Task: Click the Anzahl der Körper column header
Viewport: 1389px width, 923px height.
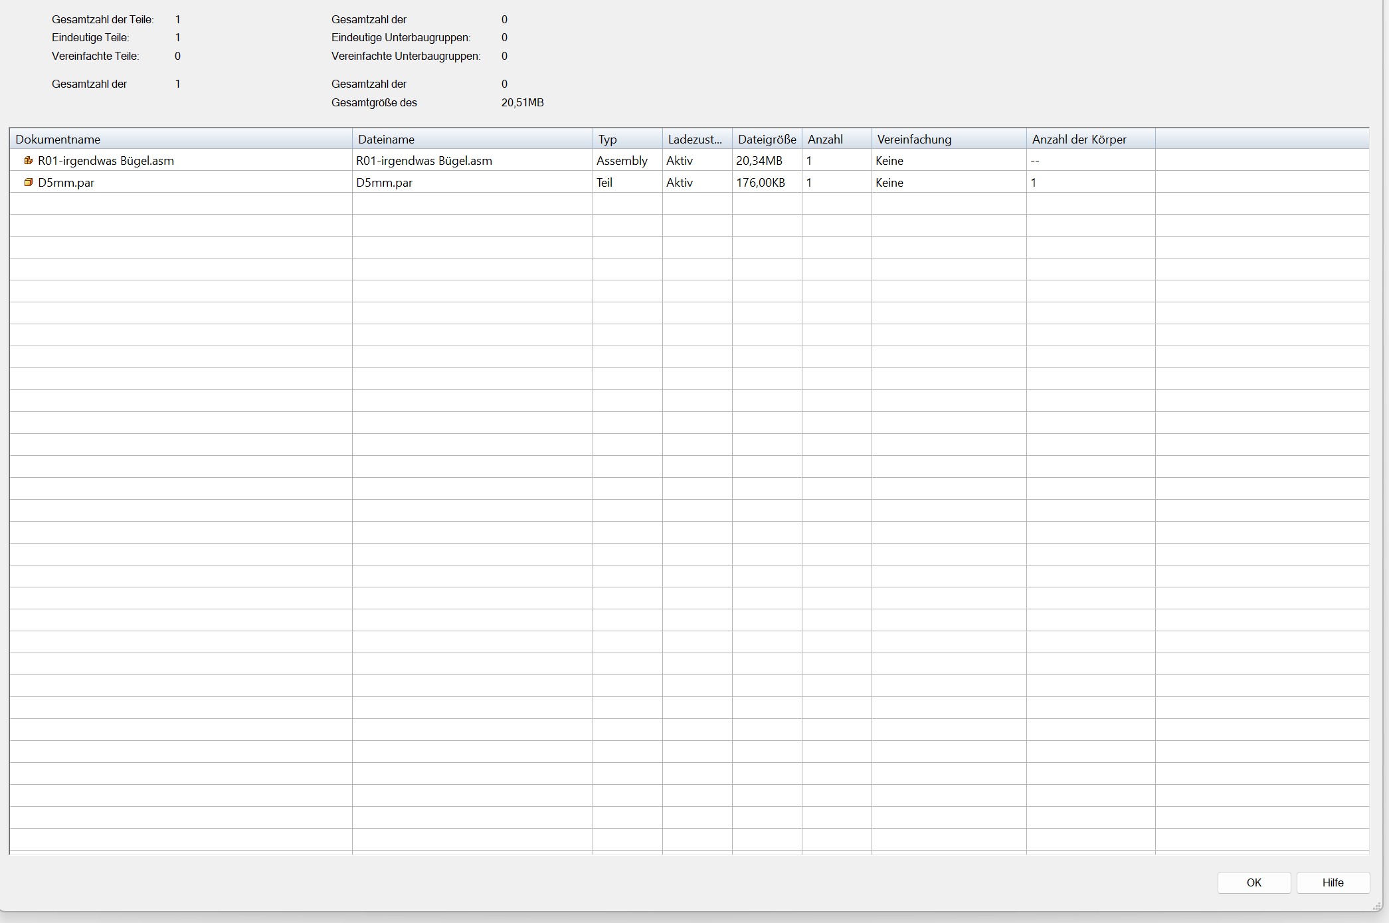Action: click(x=1090, y=139)
